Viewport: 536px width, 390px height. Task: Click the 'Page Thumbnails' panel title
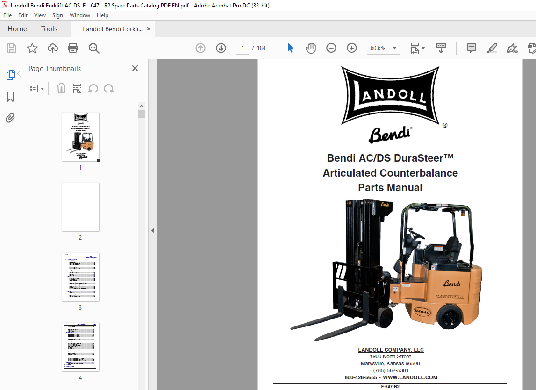point(55,68)
